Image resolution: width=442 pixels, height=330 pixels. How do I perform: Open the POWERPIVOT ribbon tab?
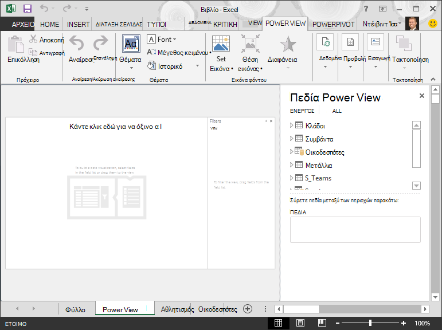[333, 25]
